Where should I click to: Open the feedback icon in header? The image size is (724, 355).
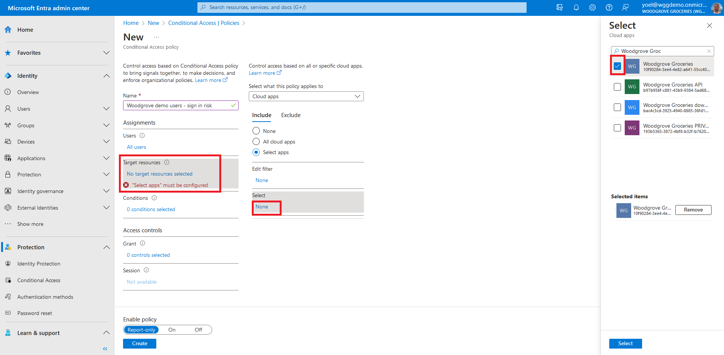coord(625,8)
